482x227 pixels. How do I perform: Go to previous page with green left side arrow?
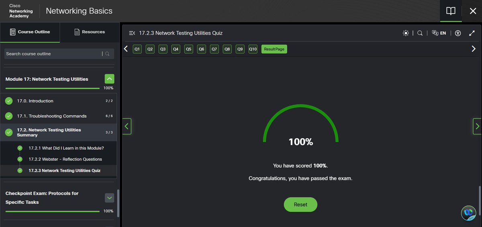click(127, 126)
